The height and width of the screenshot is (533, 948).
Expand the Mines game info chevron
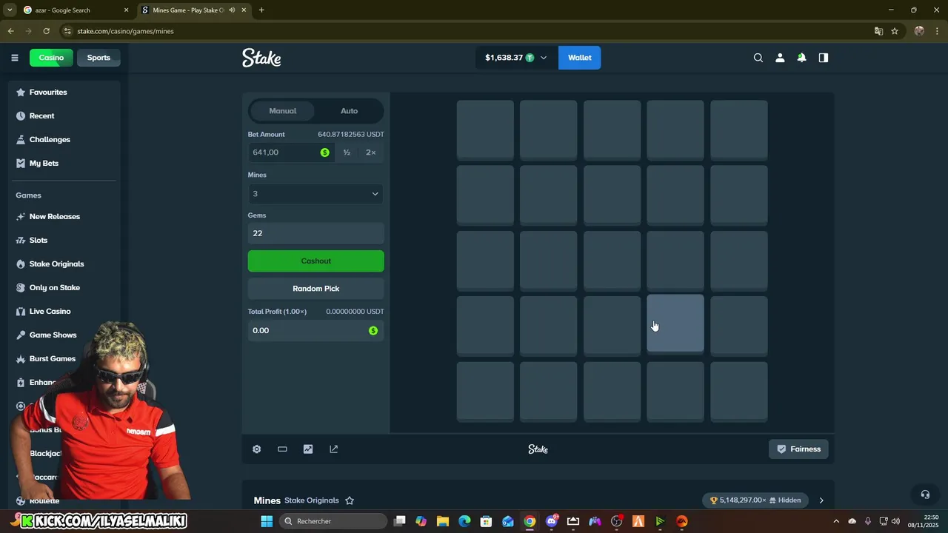821,500
